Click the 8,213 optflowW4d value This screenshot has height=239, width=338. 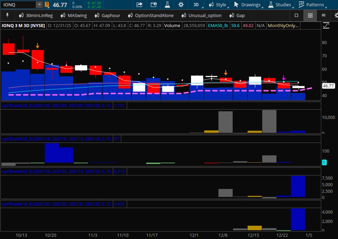click(x=119, y=171)
